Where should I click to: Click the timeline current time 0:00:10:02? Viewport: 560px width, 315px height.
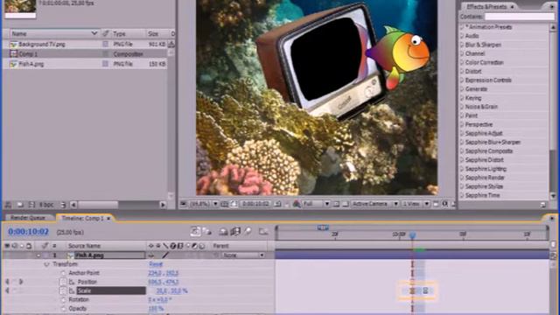point(28,232)
